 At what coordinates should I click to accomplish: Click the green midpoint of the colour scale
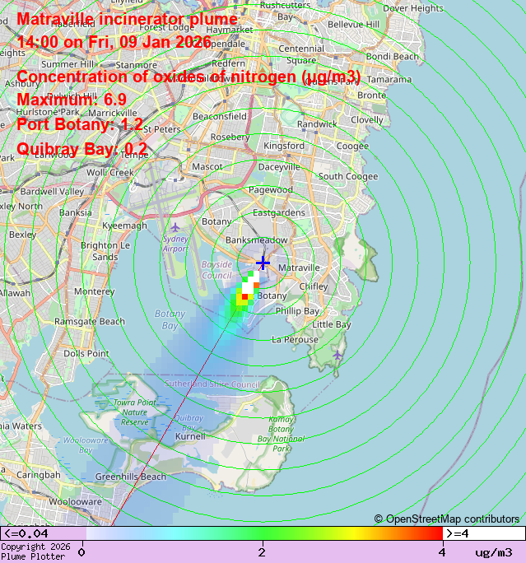pyautogui.click(x=263, y=533)
